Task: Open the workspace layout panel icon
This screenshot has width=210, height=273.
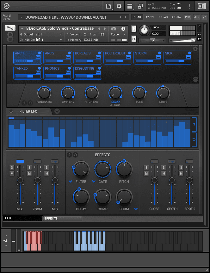Action: click(130, 6)
